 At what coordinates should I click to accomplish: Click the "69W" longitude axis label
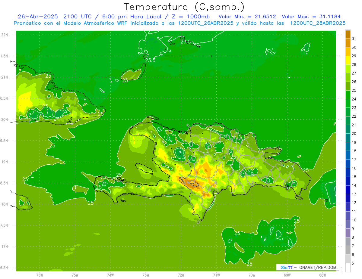click(287, 275)
